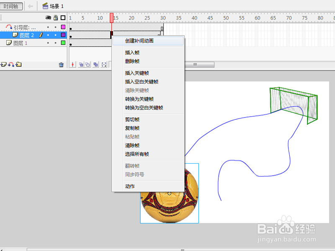This screenshot has width=335, height=251.
Task: Click magenta outline swatch of 引导层
Action: point(63,27)
